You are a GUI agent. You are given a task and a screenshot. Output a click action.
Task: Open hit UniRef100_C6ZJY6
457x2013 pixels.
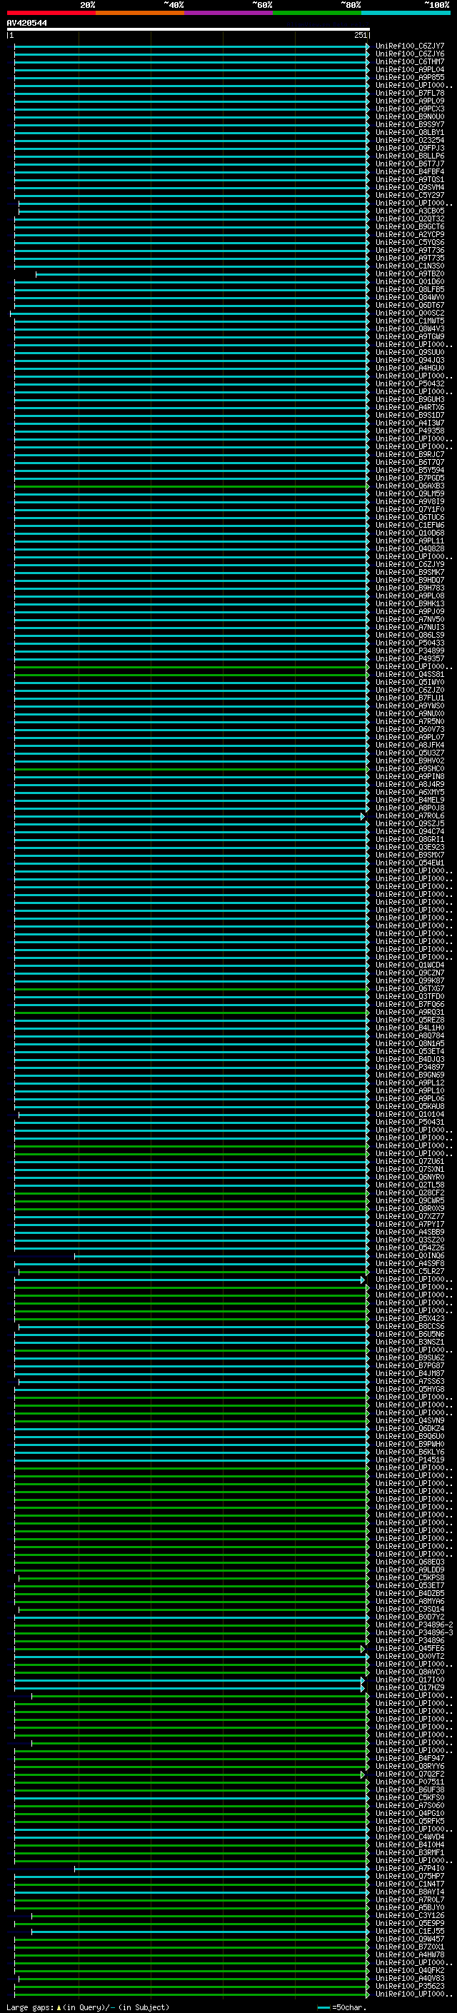pos(410,54)
